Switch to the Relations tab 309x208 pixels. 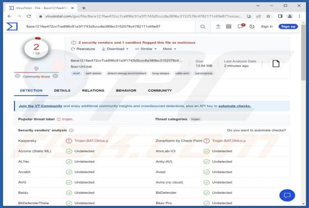(x=93, y=91)
